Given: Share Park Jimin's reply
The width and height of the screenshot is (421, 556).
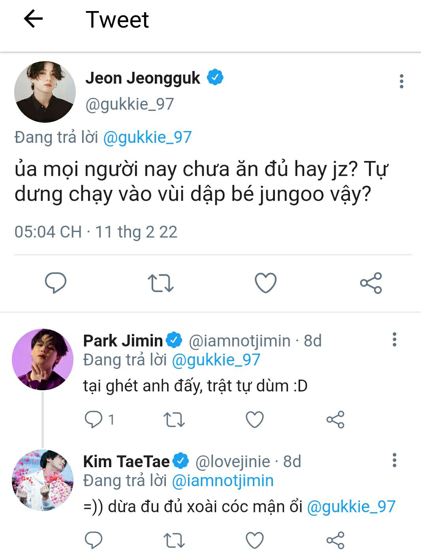Looking at the screenshot, I should [335, 419].
